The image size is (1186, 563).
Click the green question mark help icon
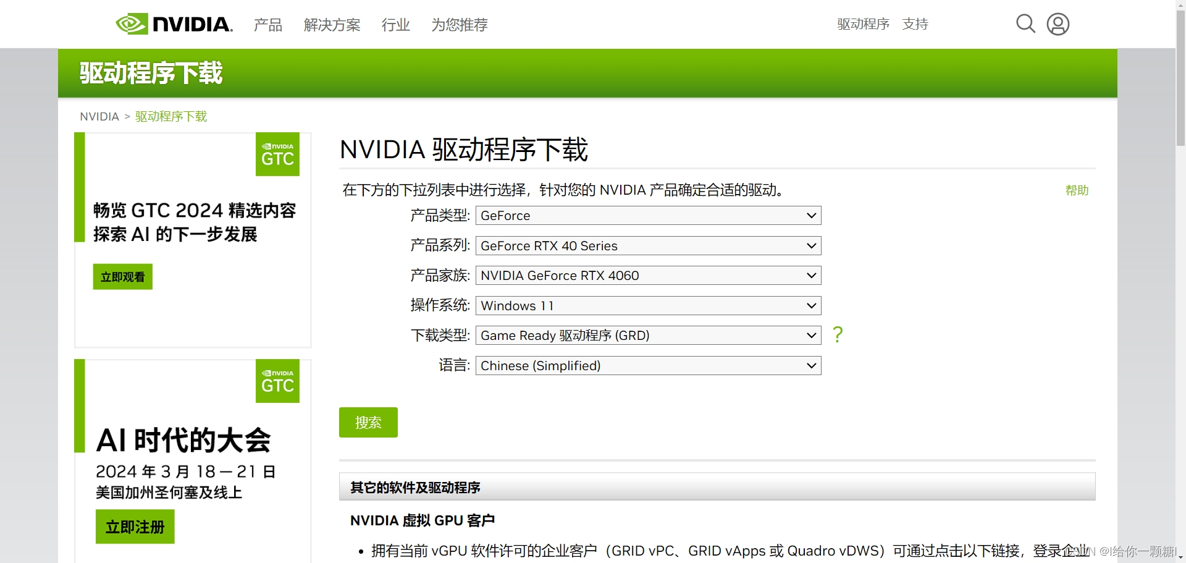(x=838, y=334)
